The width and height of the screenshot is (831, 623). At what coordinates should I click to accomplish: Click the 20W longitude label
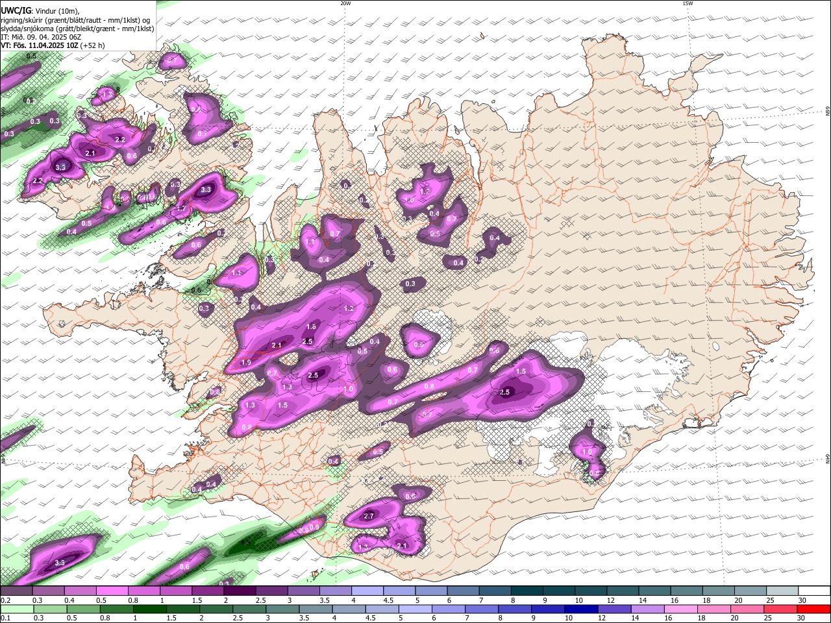pos(346,3)
